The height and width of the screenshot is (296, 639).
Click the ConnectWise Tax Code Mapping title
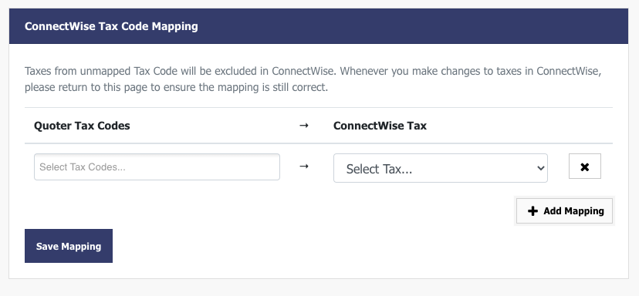[111, 26]
